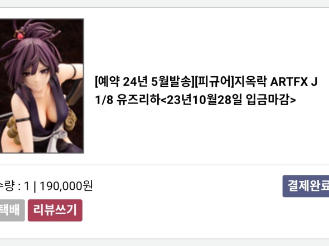Select the 결제완료 payment status badge
Image resolution: width=329 pixels, height=246 pixels.
[306, 186]
